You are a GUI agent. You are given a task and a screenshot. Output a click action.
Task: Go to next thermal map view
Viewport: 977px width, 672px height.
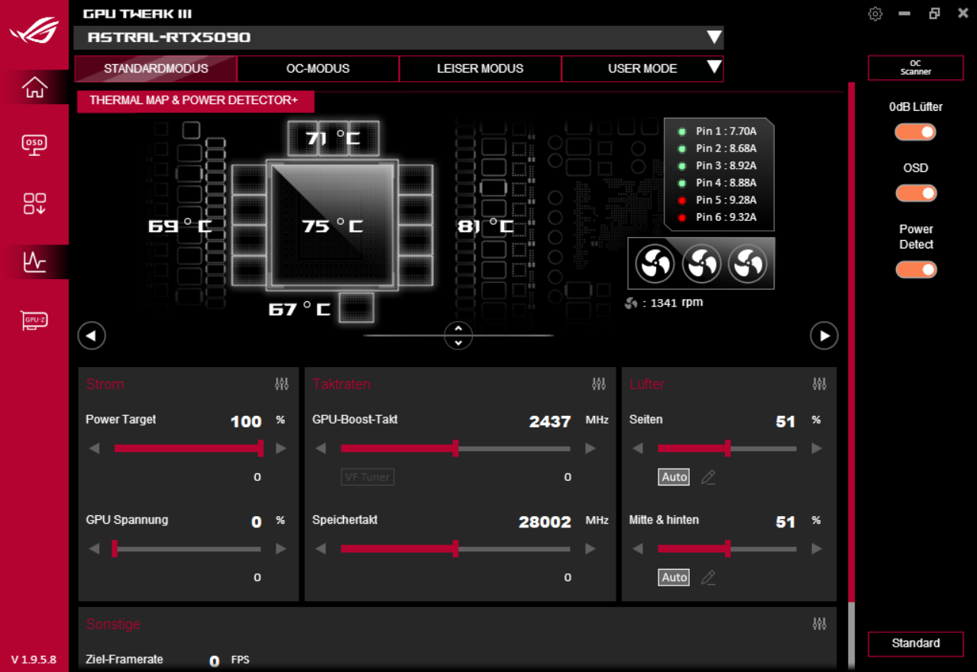[824, 335]
